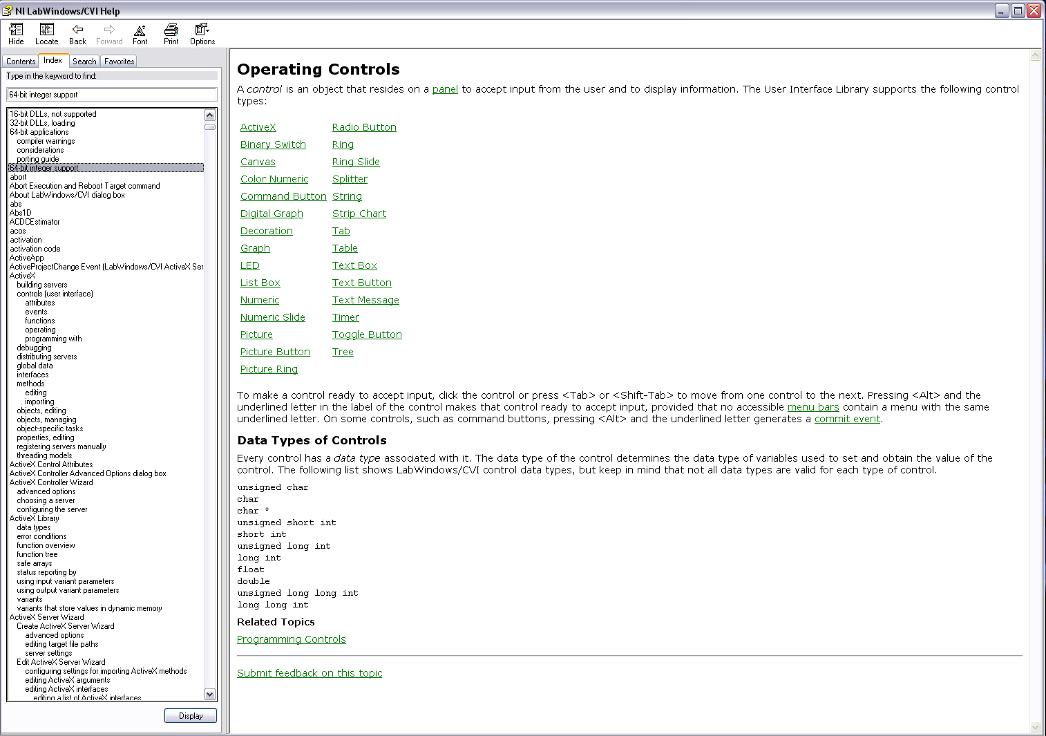Screen dimensions: 1046x736
Task: Open the Command Button link
Action: pyautogui.click(x=283, y=196)
